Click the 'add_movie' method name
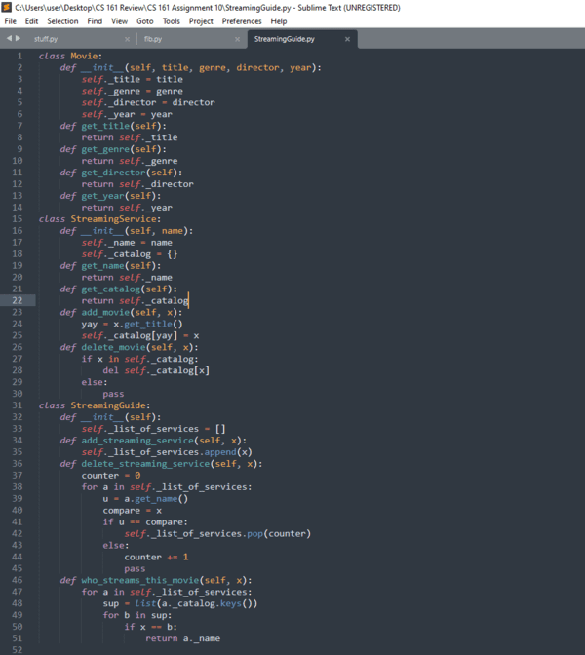Screen dimensions: 585x655 tap(105, 313)
